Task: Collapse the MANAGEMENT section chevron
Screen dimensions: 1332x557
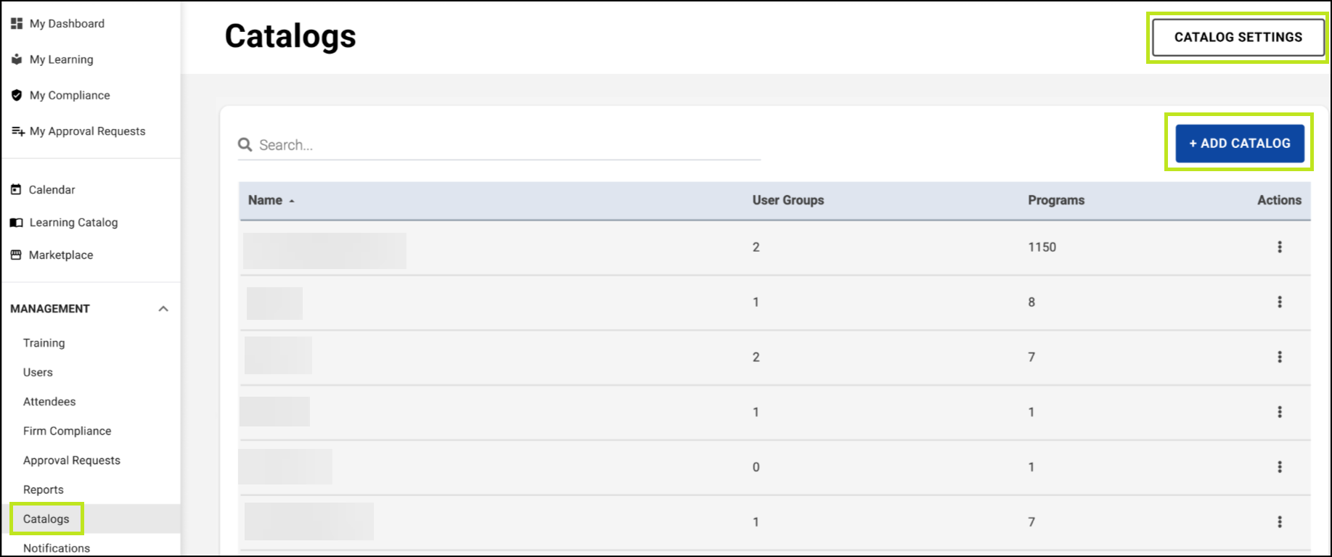Action: [163, 309]
